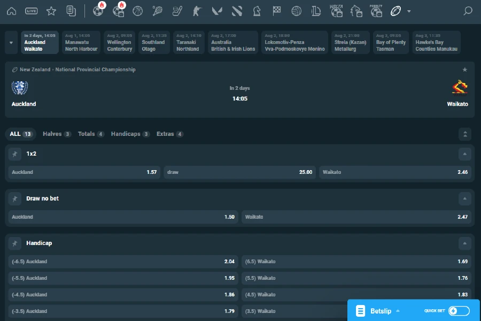Pin the 1x2 market
481x321 pixels.
click(15, 154)
